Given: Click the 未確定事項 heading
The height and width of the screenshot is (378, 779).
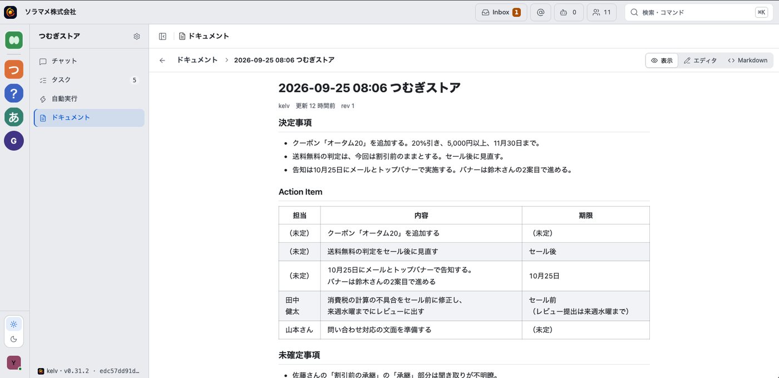Looking at the screenshot, I should point(299,355).
